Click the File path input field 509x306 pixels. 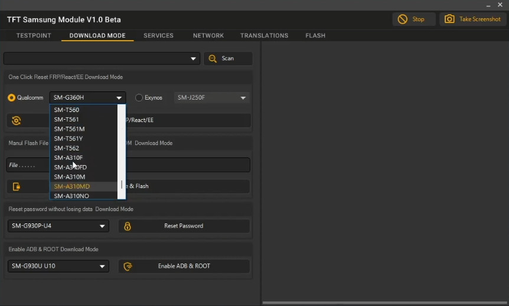coord(128,165)
